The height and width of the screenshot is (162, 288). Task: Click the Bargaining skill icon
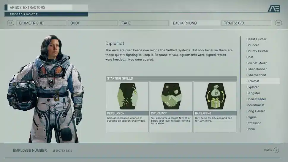(215, 96)
